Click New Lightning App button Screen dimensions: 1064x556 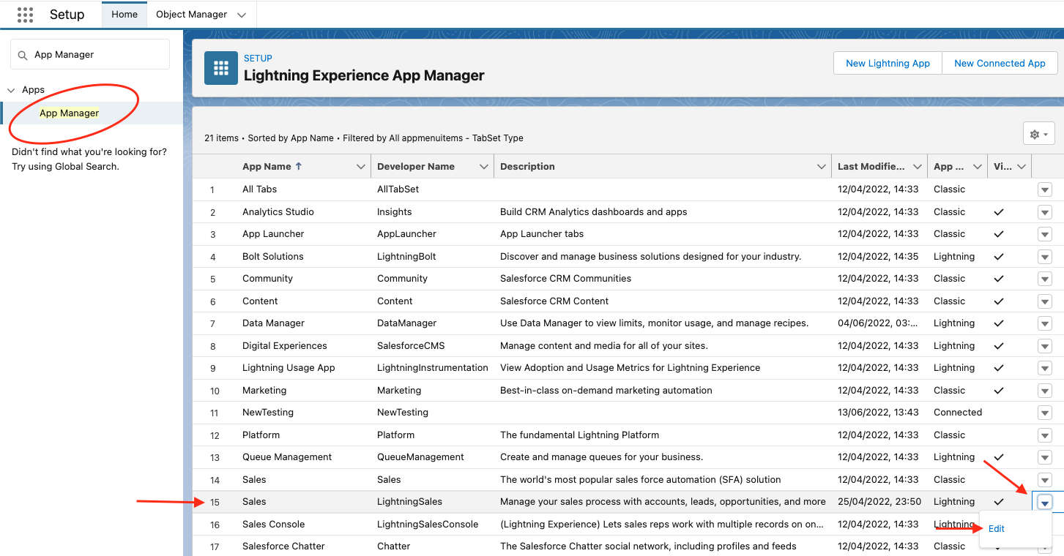[x=888, y=63]
